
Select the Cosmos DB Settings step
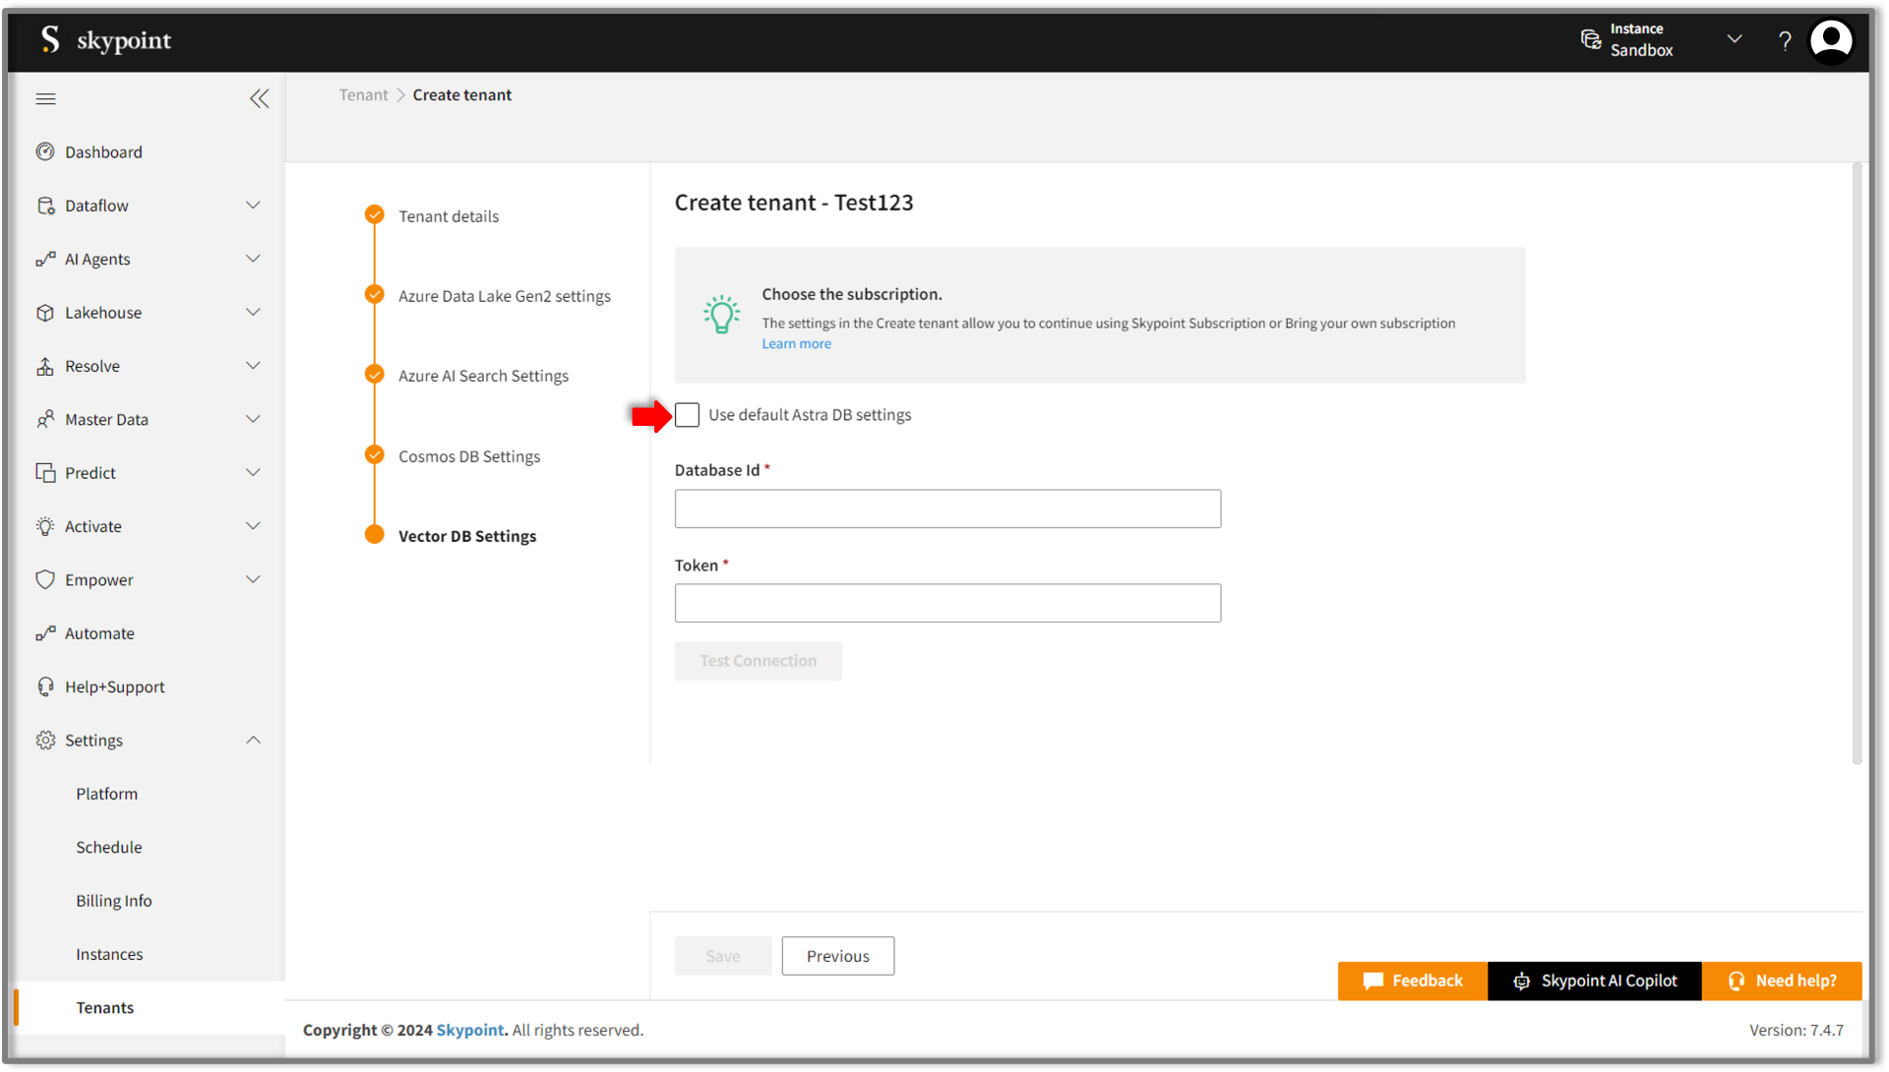point(468,456)
